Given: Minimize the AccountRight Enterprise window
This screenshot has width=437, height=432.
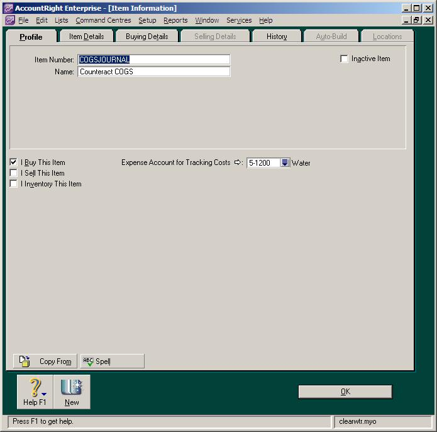Looking at the screenshot, I should coord(407,8).
